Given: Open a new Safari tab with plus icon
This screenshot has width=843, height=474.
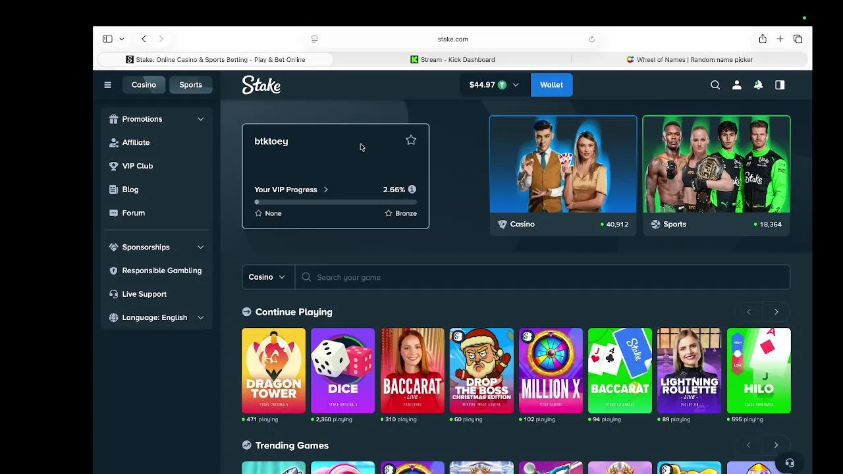Looking at the screenshot, I should click(x=780, y=39).
